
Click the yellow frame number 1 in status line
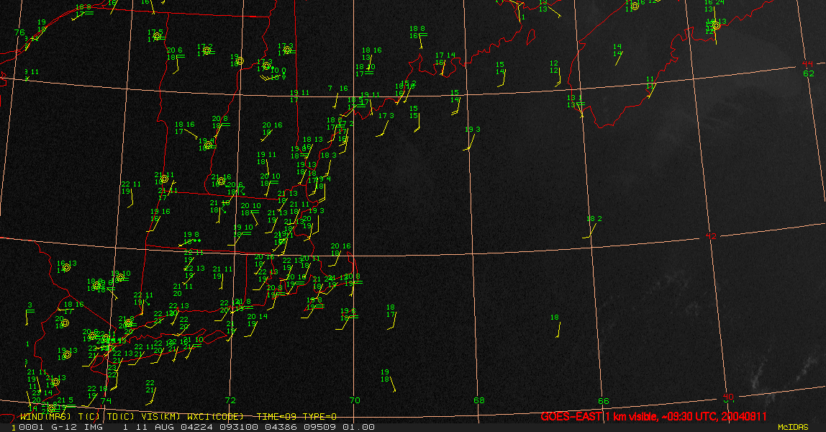[14, 428]
